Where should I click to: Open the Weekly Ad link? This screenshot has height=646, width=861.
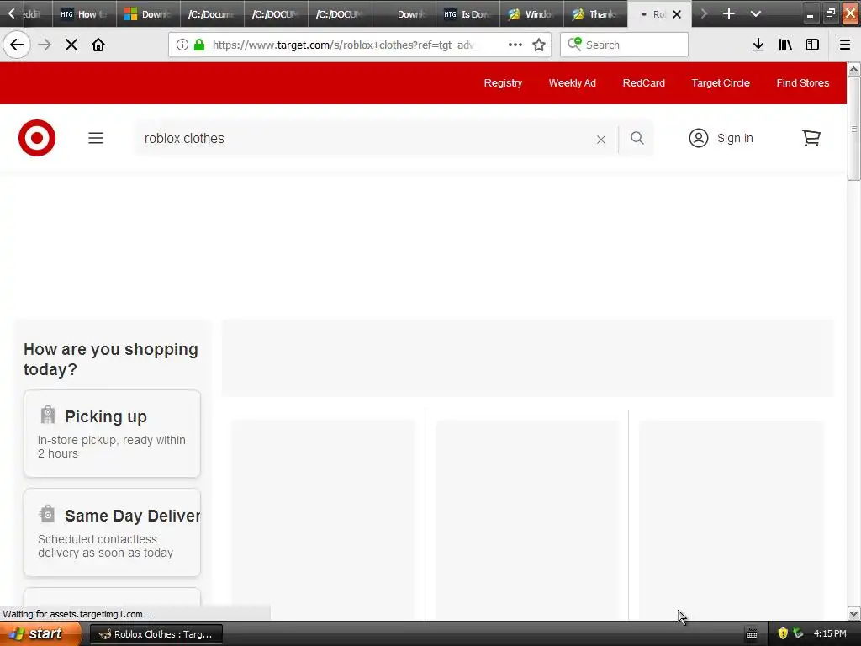click(x=572, y=83)
